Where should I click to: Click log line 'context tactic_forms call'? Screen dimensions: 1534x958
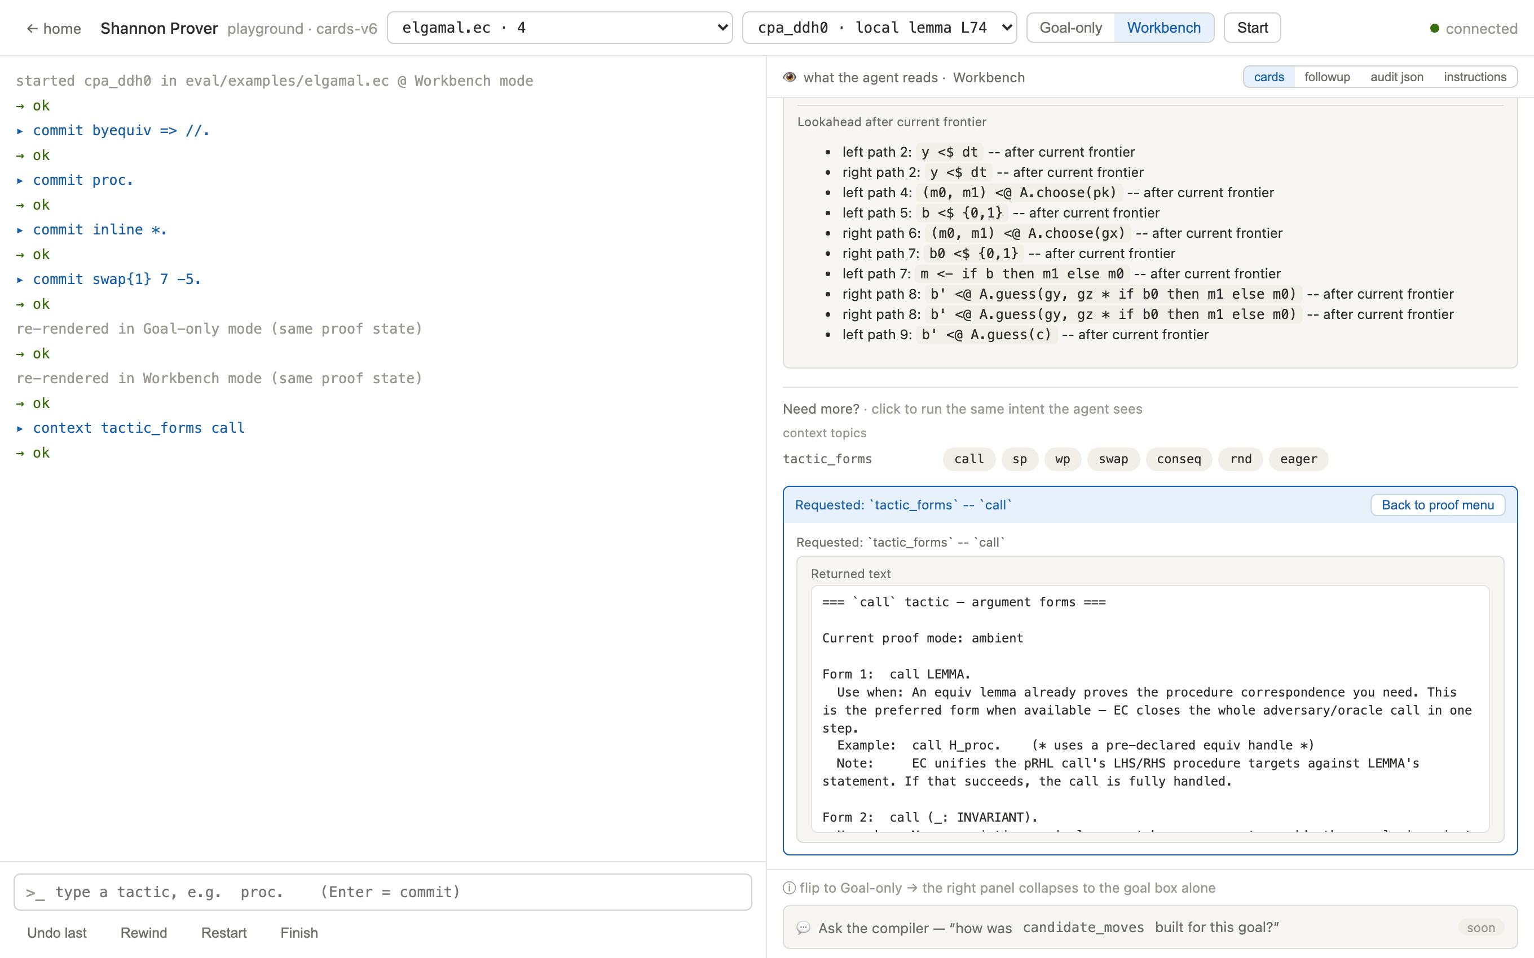click(x=139, y=428)
